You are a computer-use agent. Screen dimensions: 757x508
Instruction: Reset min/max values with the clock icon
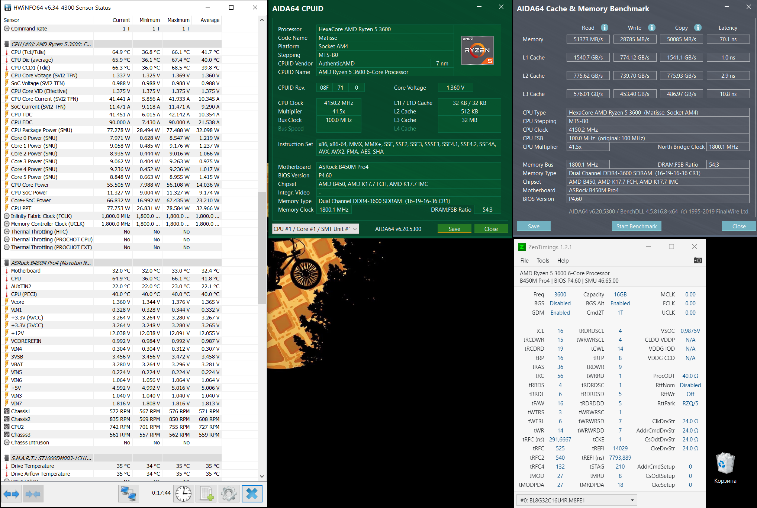[x=183, y=494]
